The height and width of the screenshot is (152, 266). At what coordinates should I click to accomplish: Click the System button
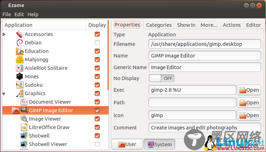[x=159, y=144]
